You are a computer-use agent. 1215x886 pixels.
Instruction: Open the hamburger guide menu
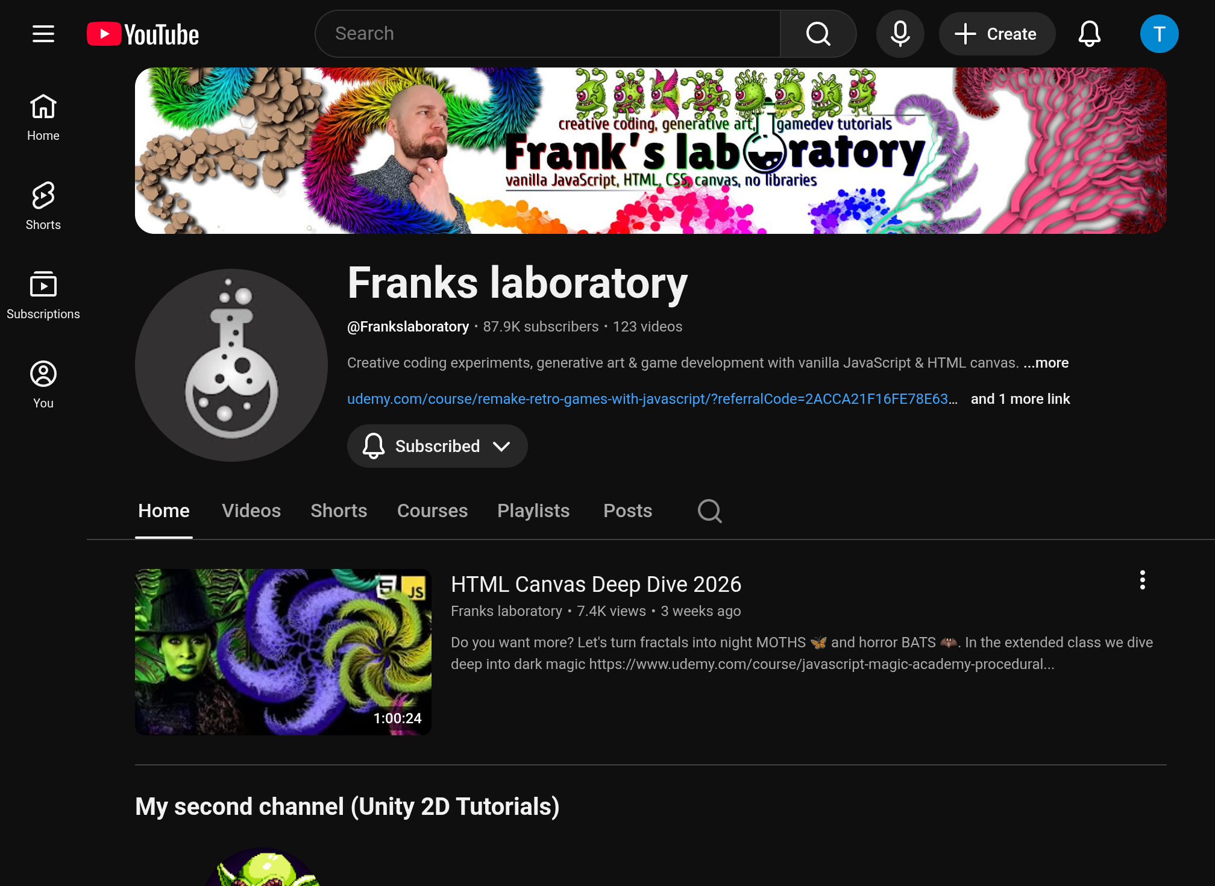pos(43,34)
